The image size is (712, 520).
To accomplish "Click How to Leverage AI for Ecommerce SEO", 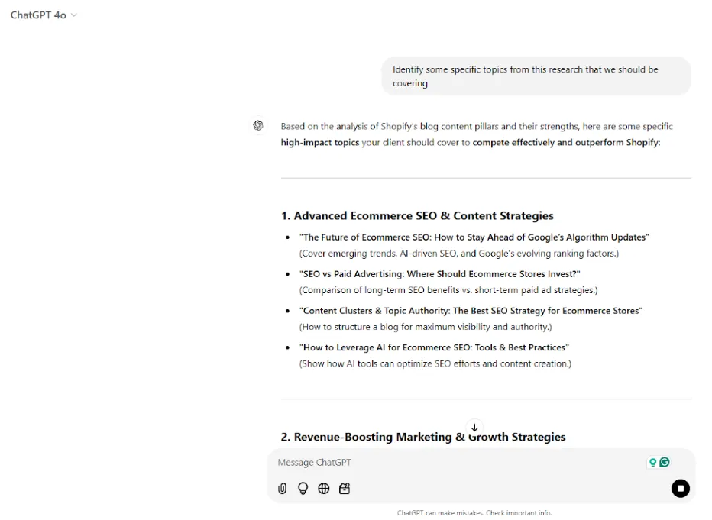I will point(434,347).
